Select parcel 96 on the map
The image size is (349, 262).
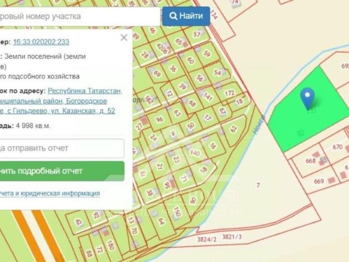159,120
